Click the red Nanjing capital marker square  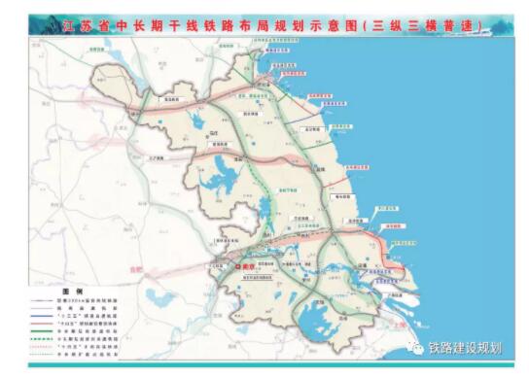pos(238,266)
